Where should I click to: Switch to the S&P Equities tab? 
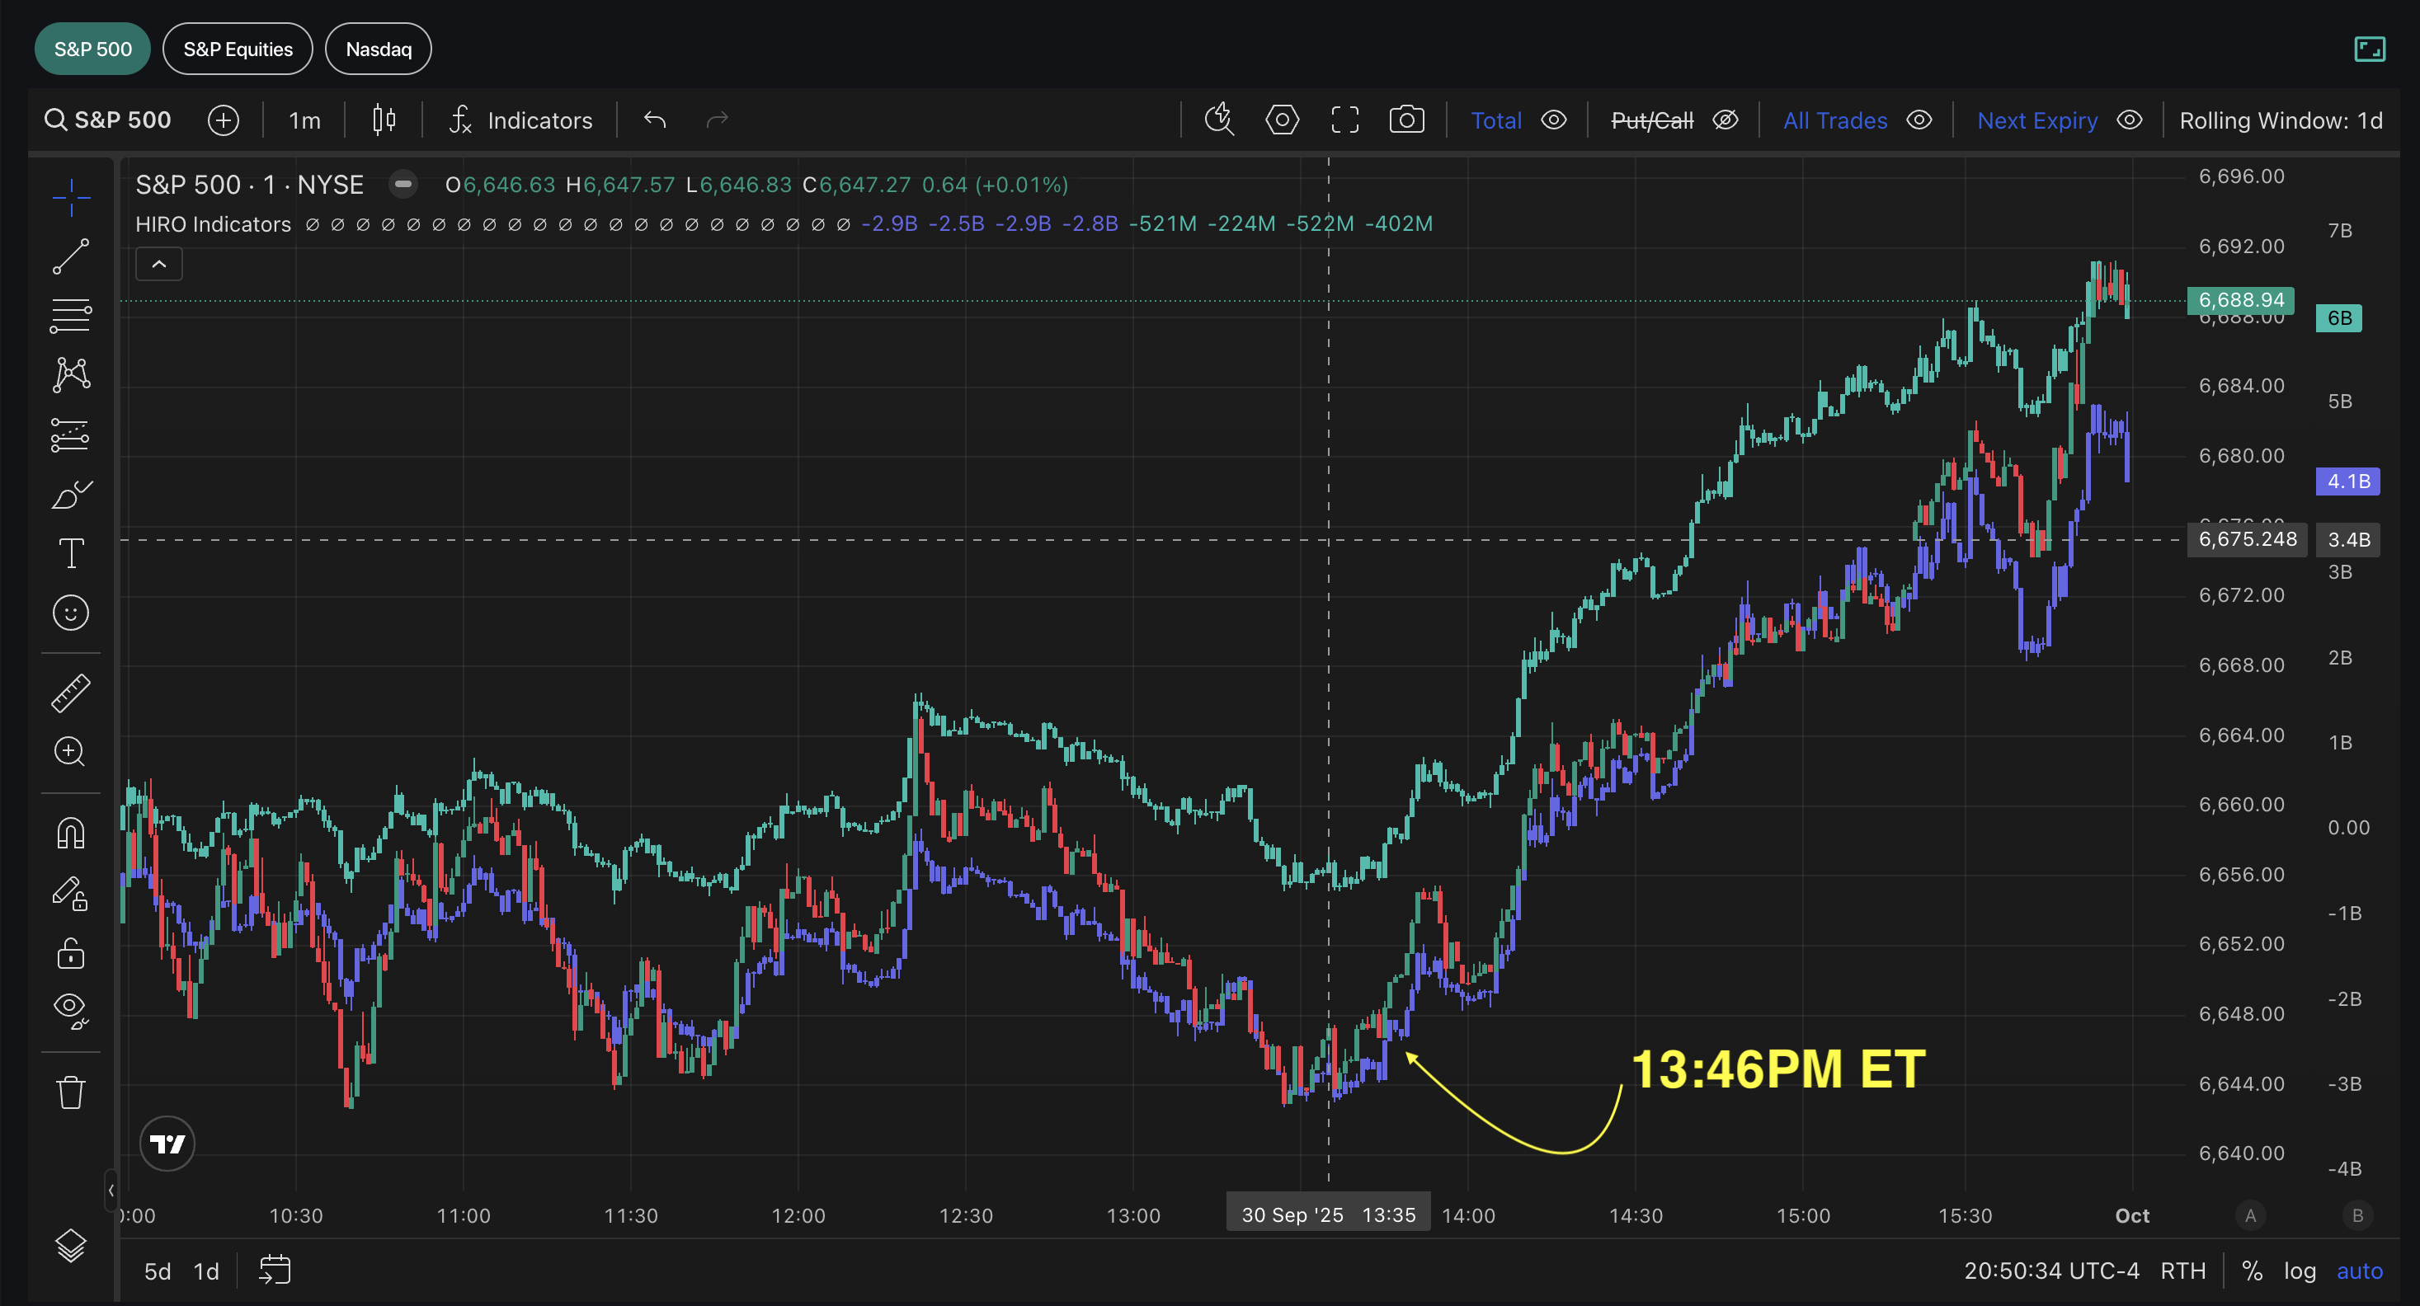click(238, 49)
